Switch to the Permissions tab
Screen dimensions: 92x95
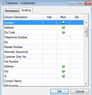tap(12, 11)
